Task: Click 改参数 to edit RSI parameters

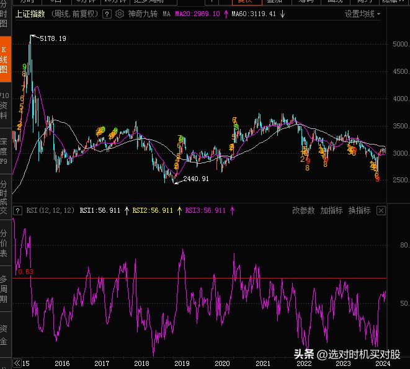Action: [303, 210]
